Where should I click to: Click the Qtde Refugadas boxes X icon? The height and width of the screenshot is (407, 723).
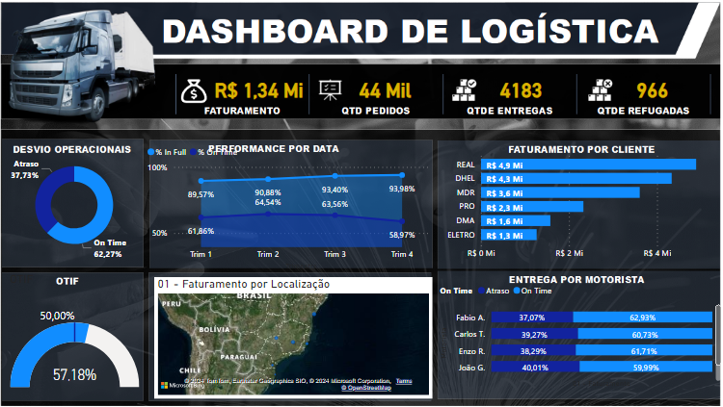[602, 91]
